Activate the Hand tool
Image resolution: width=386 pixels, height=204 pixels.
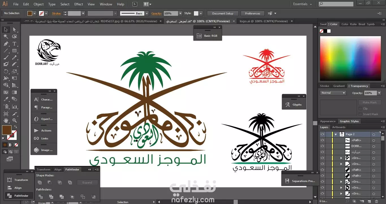[6, 120]
